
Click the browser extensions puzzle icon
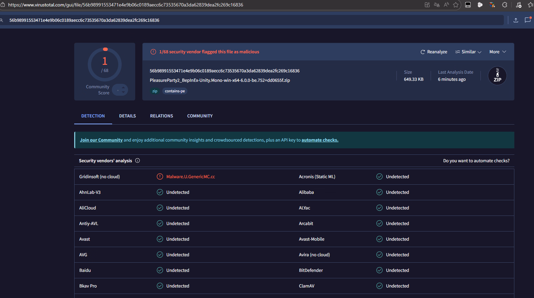pyautogui.click(x=505, y=5)
